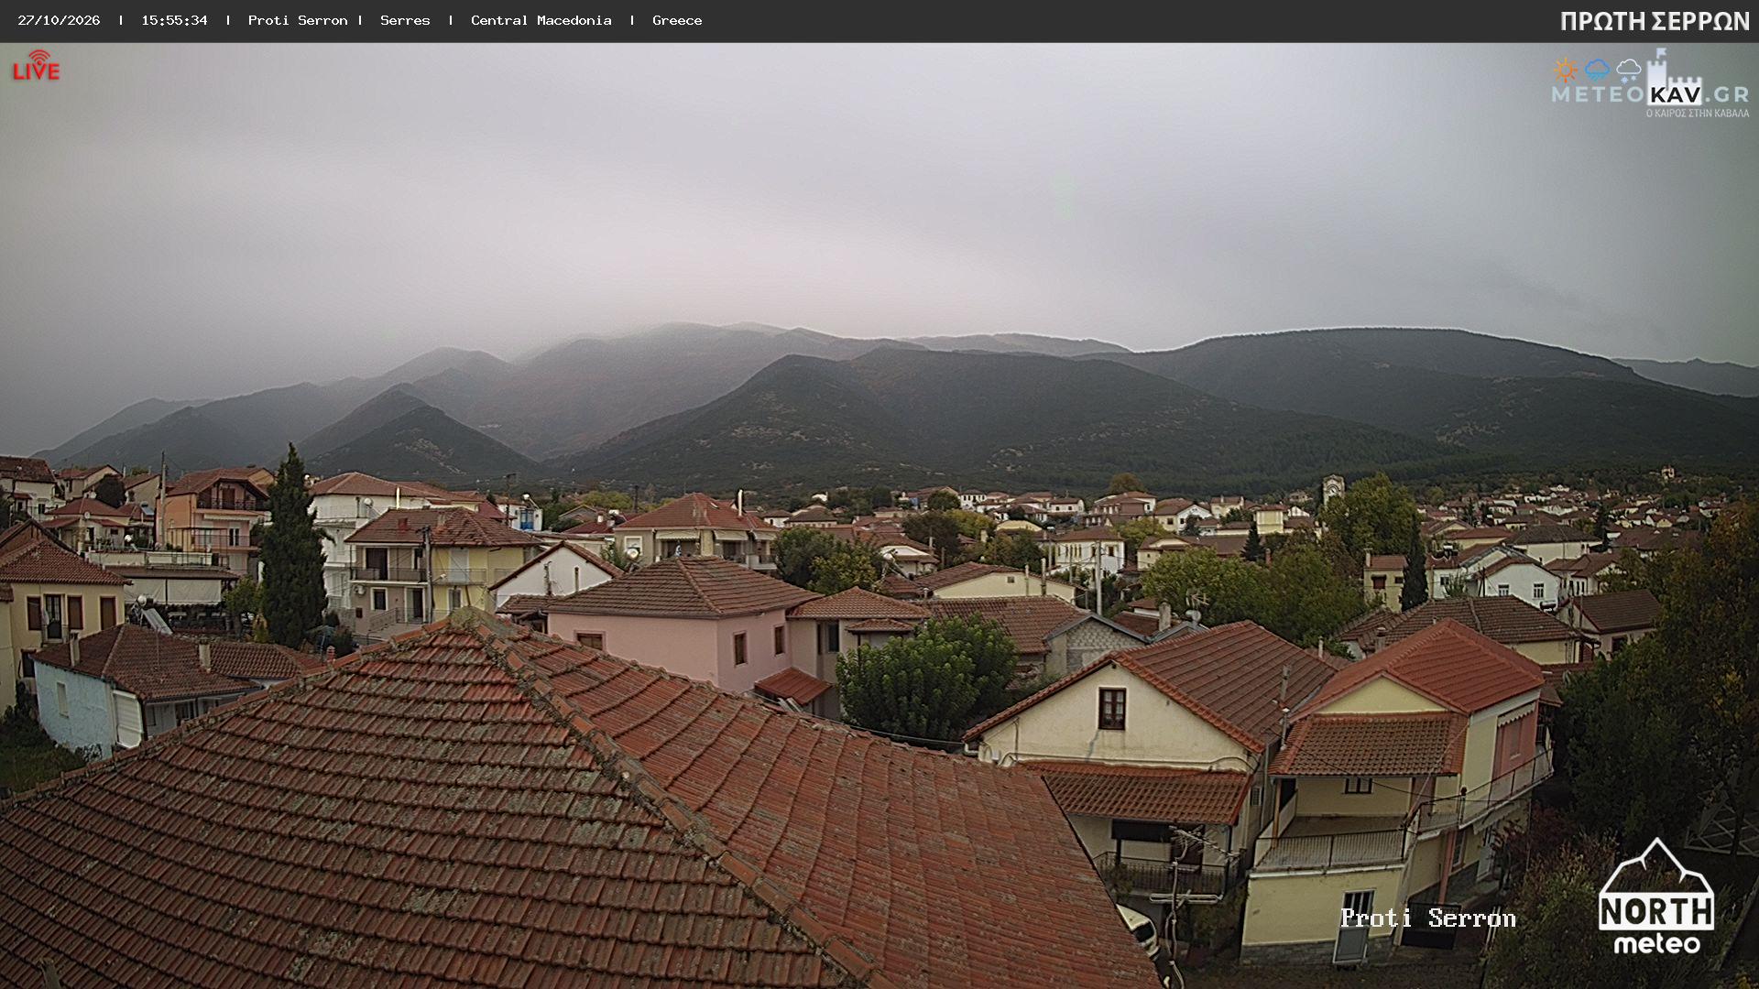Screen dimensions: 1759x989
Task: Click 'Proti Serron' in the top header bar
Action: [298, 20]
